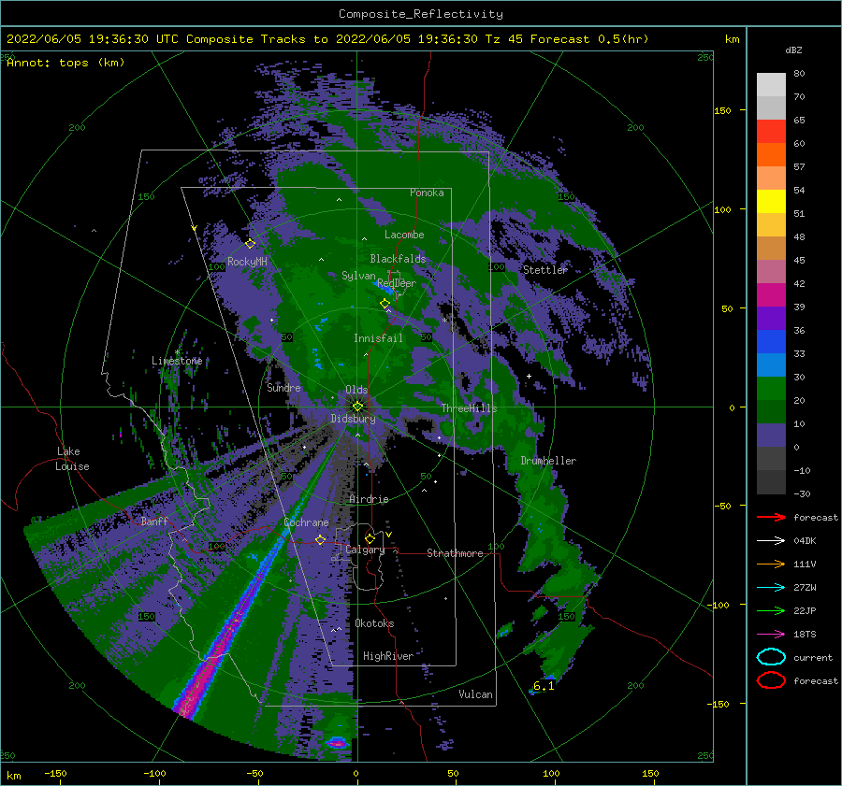Click the yellow radar site marker at Olds

coord(357,407)
